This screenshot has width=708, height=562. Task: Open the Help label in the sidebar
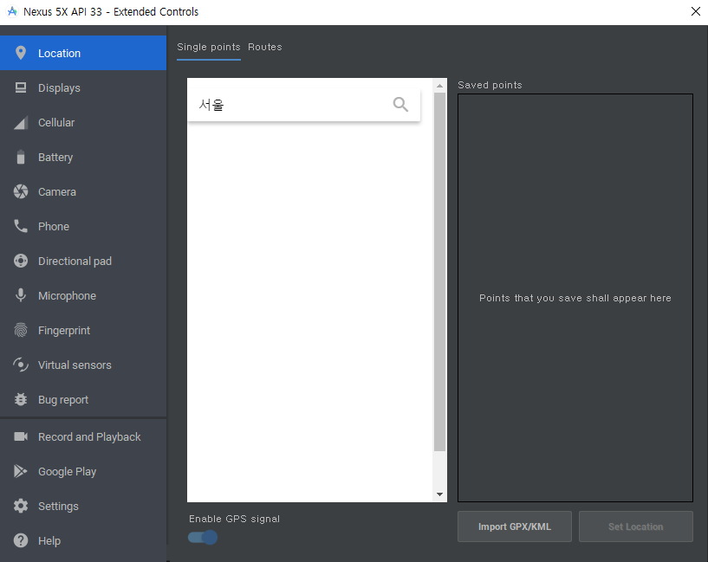point(49,541)
